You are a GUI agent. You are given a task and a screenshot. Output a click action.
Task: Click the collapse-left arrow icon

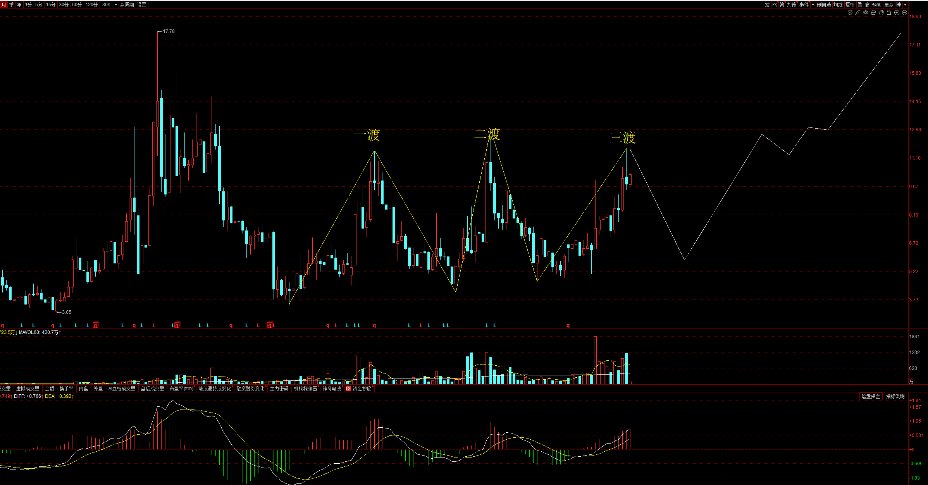click(x=899, y=5)
